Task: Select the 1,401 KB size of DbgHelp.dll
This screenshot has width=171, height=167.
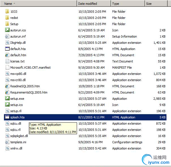Action: pos(159,43)
